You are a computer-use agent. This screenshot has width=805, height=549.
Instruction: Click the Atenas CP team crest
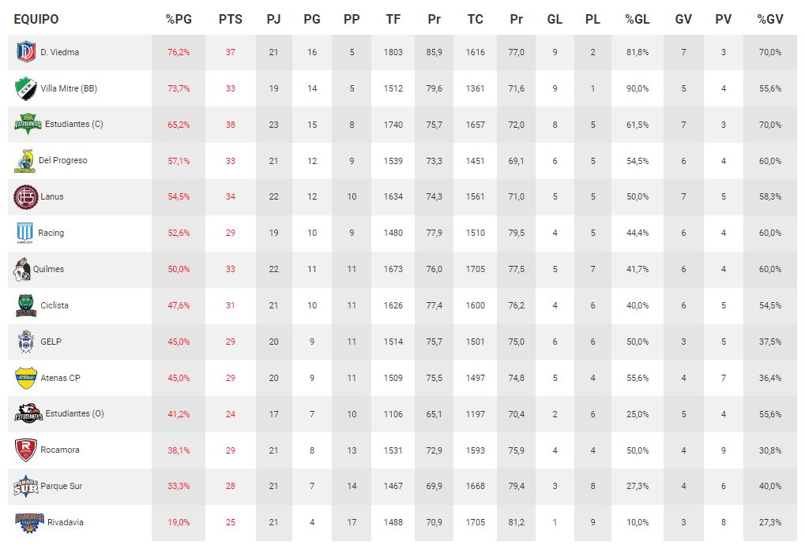pos(25,378)
